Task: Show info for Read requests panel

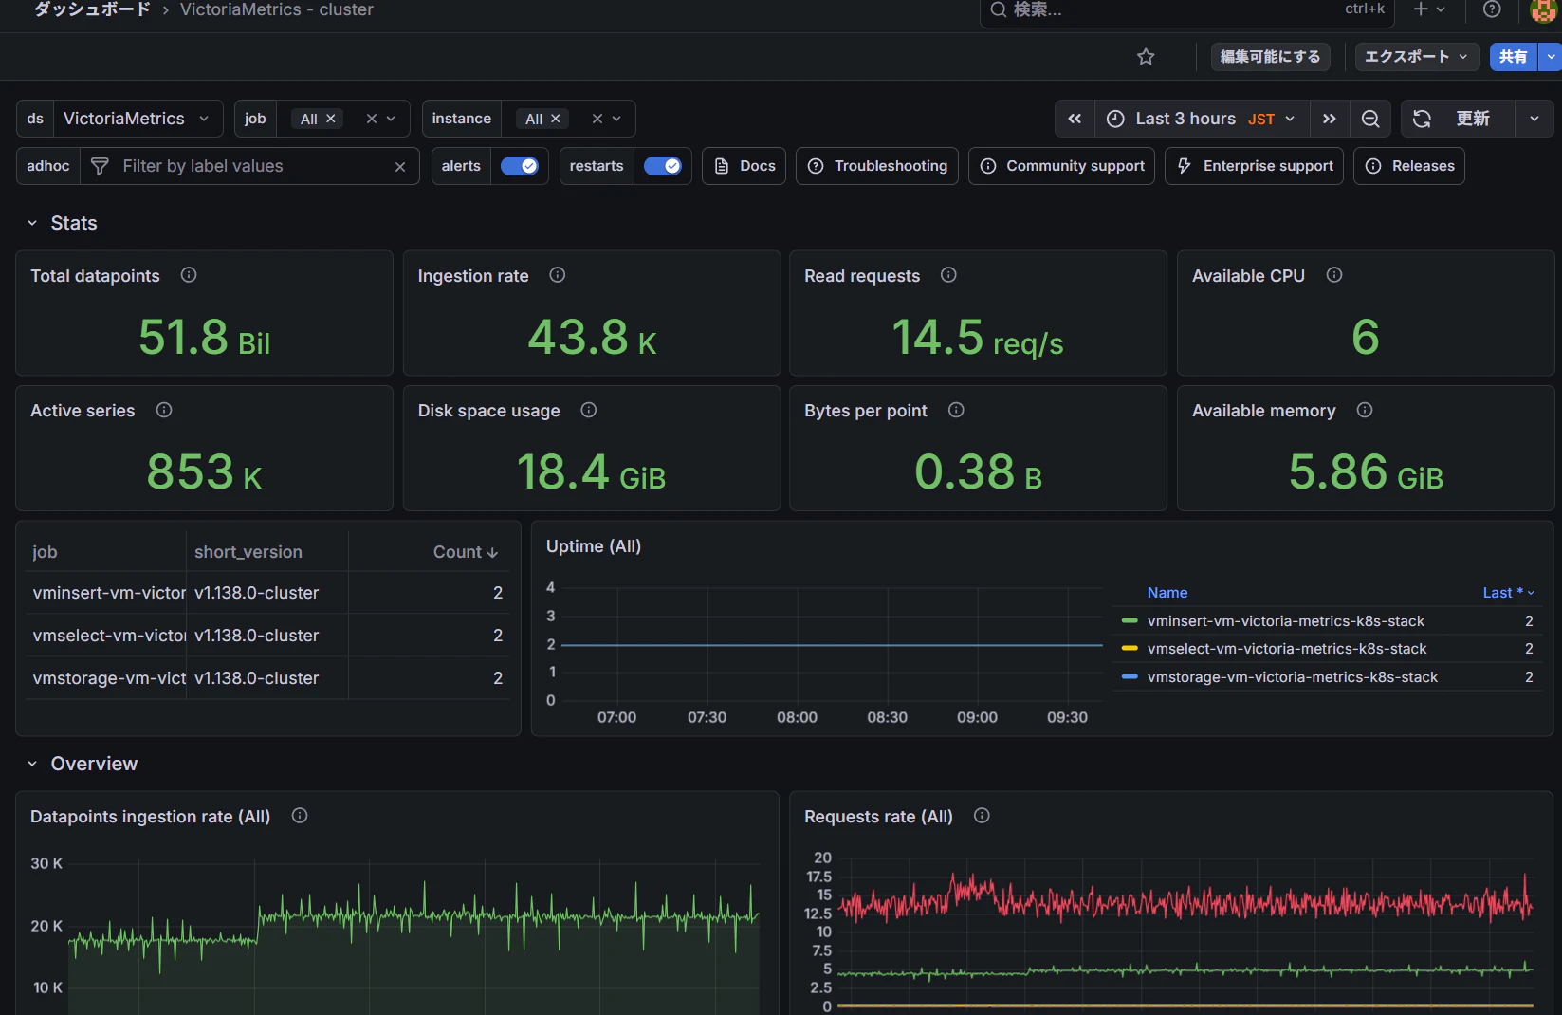Action: tap(948, 275)
